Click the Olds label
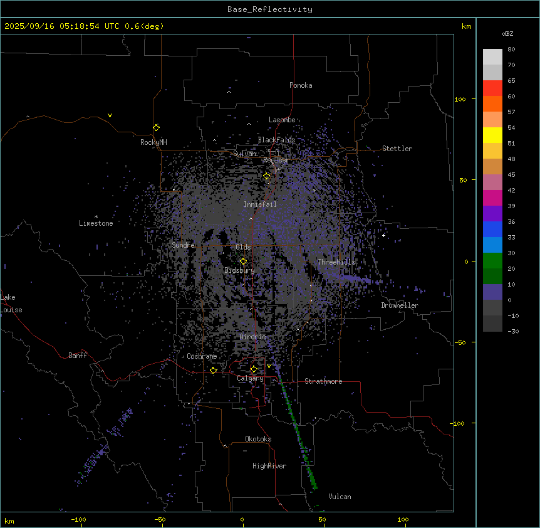 pyautogui.click(x=243, y=247)
